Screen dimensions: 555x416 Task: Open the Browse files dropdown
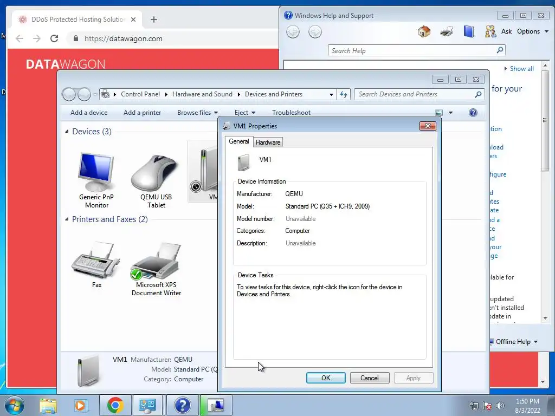coord(197,113)
